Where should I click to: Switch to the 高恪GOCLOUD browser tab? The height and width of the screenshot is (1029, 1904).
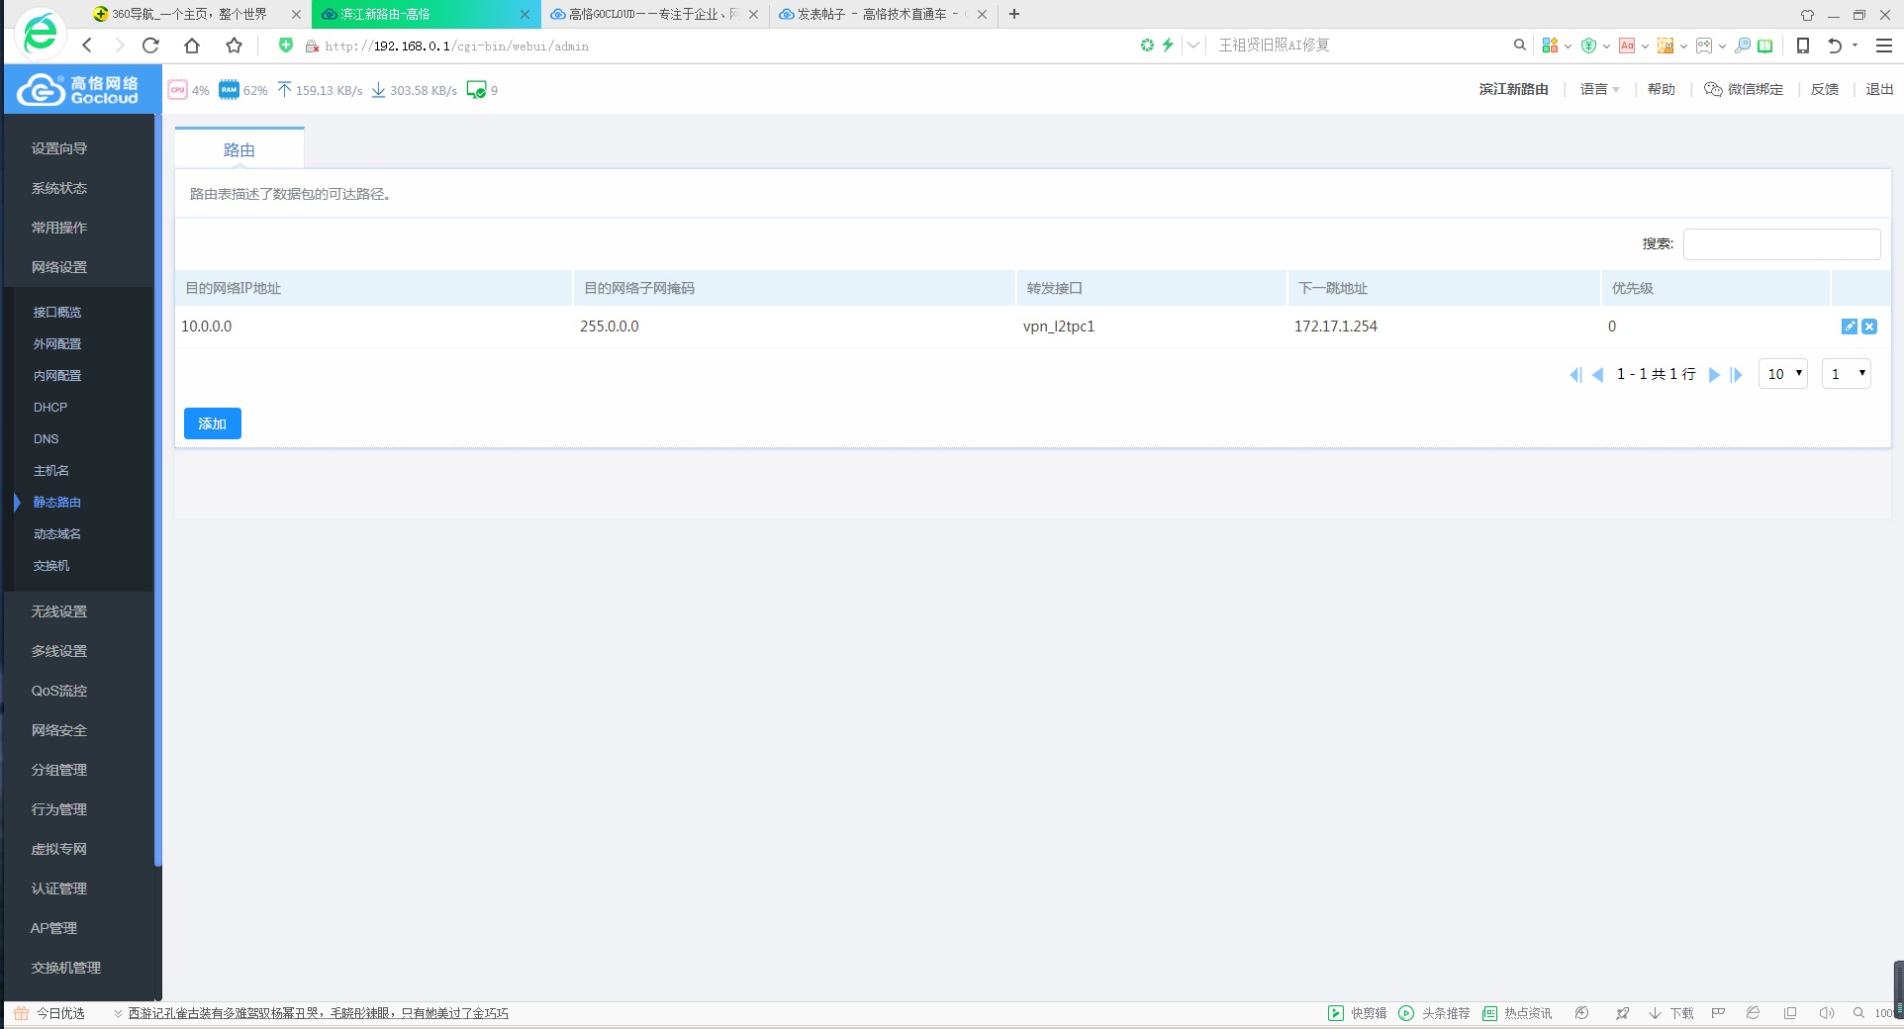click(x=653, y=14)
